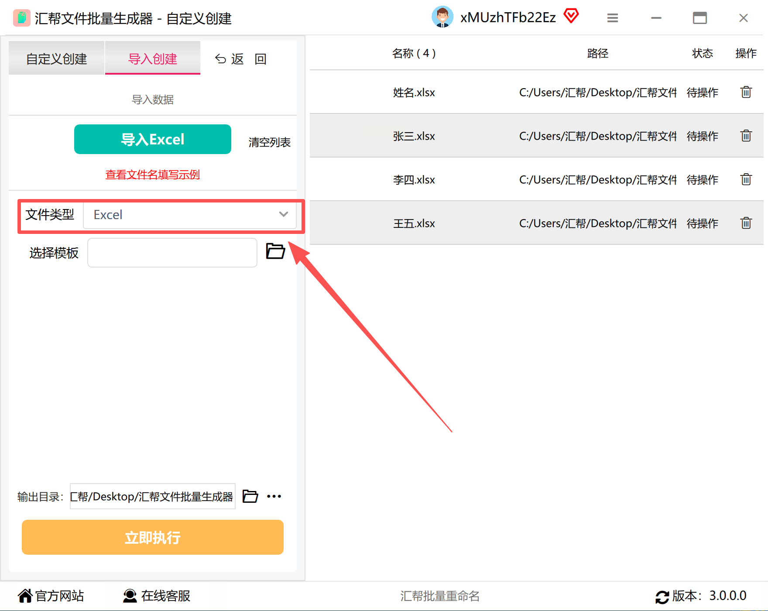This screenshot has width=768, height=611.
Task: Delete the 李四.xlsx row with trash icon
Action: click(x=746, y=179)
